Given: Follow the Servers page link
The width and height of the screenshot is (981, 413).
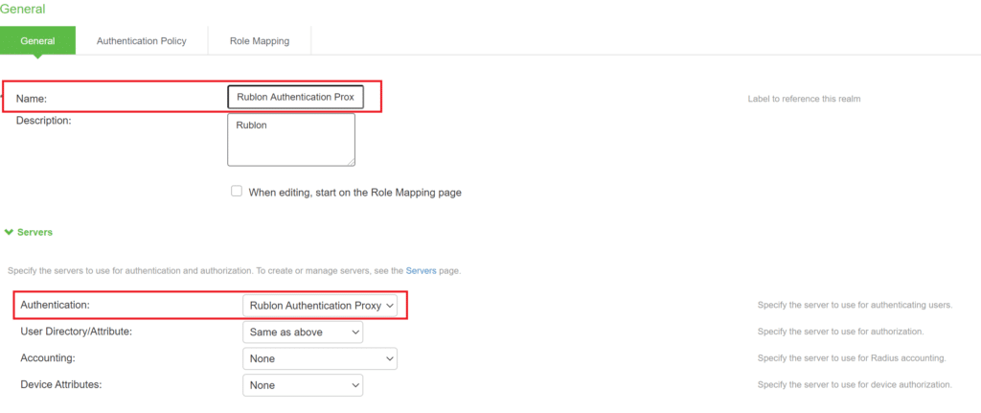Looking at the screenshot, I should pos(421,271).
